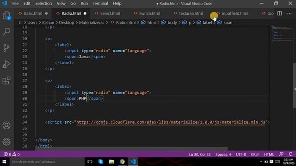Click the vertical editor scrollbar
The height and width of the screenshot is (166, 296).
[x=295, y=86]
